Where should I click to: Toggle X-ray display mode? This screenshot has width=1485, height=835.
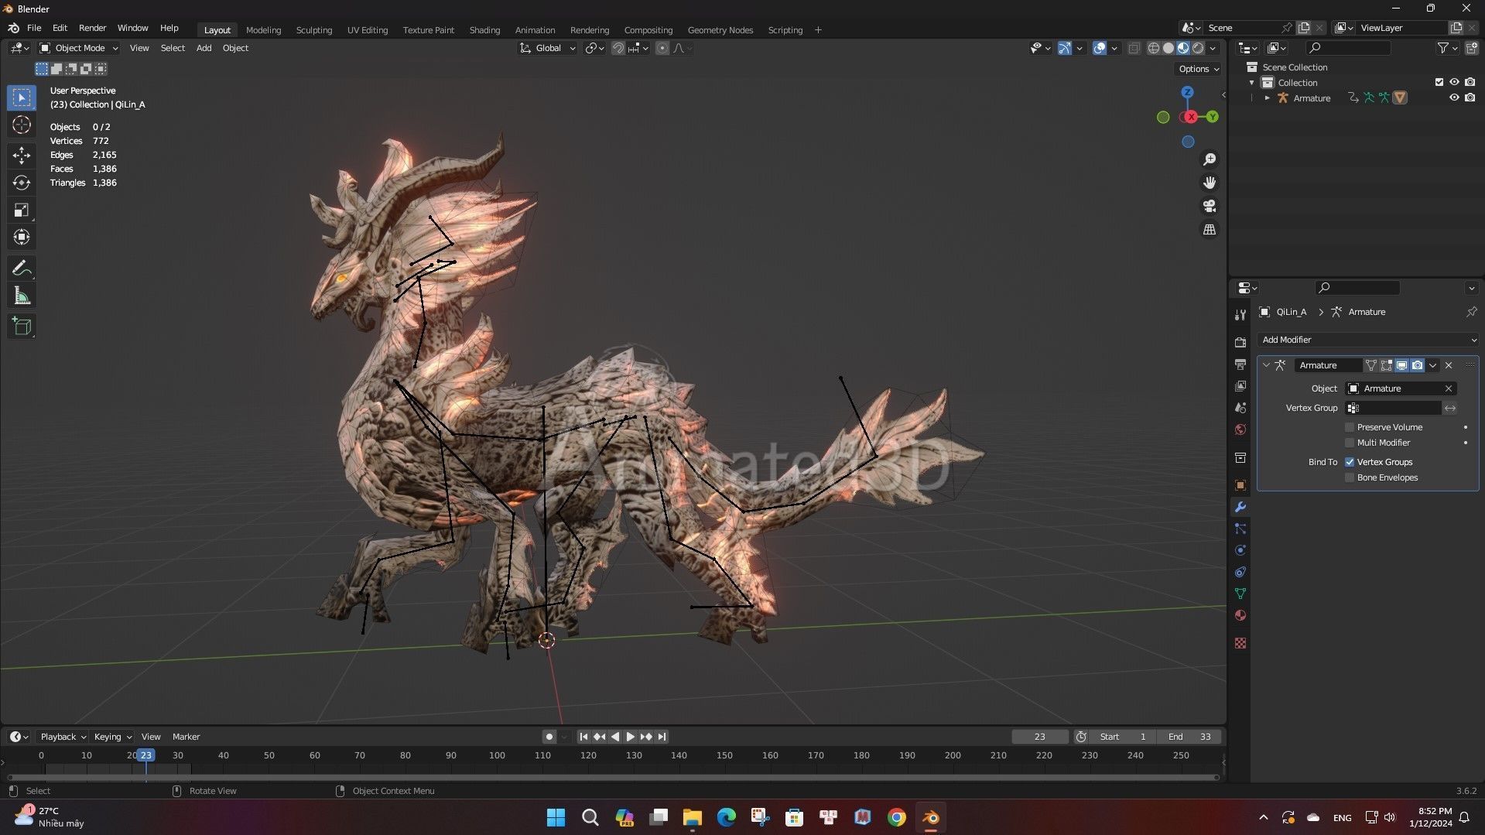pyautogui.click(x=1134, y=48)
